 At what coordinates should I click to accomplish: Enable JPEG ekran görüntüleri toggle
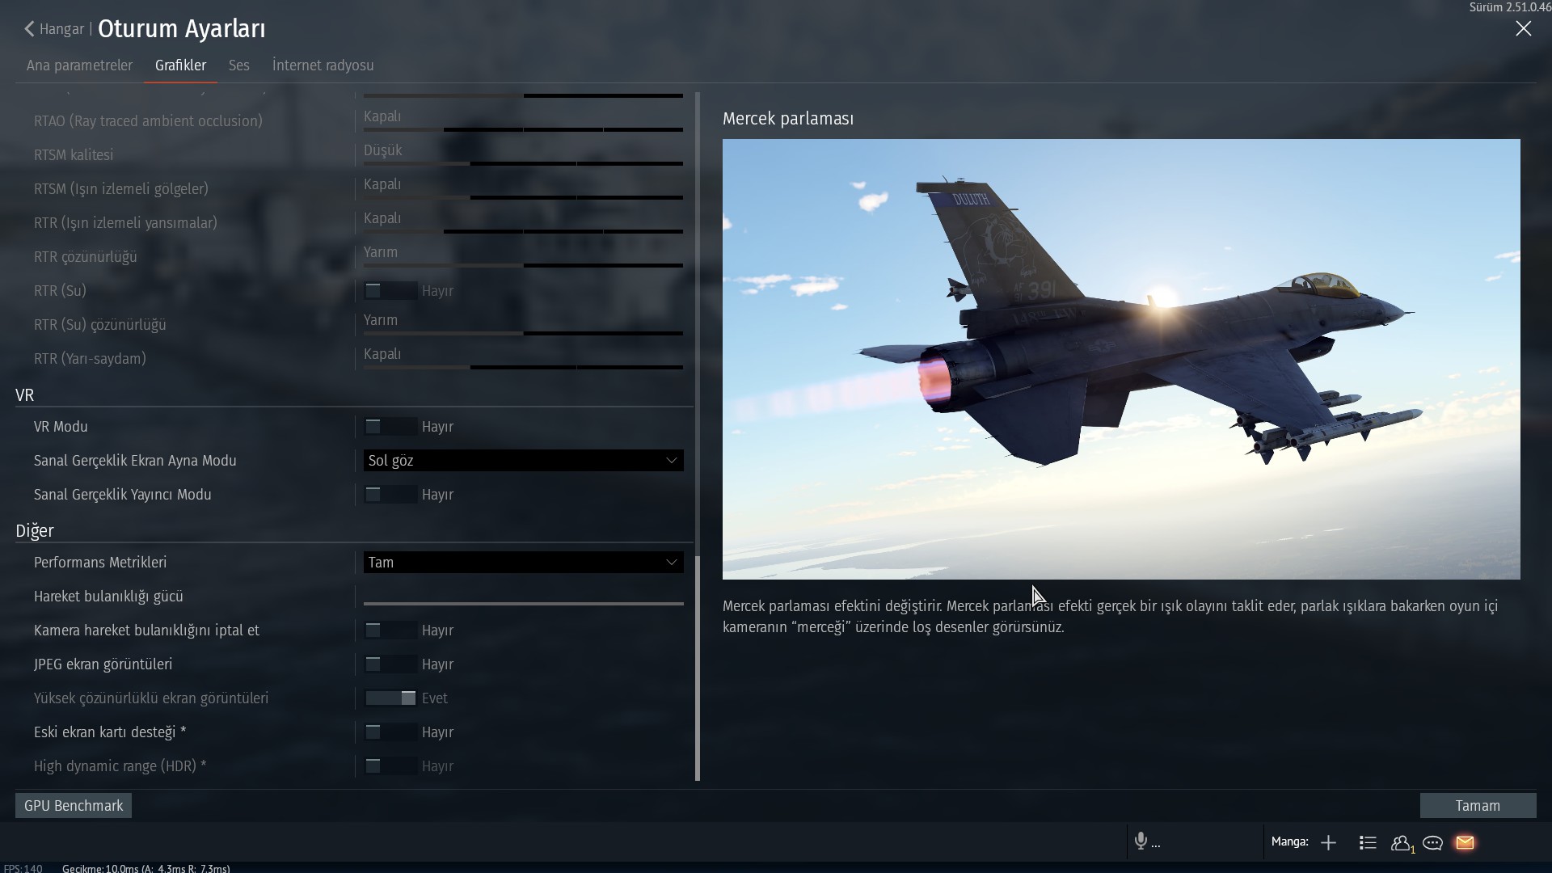(390, 664)
